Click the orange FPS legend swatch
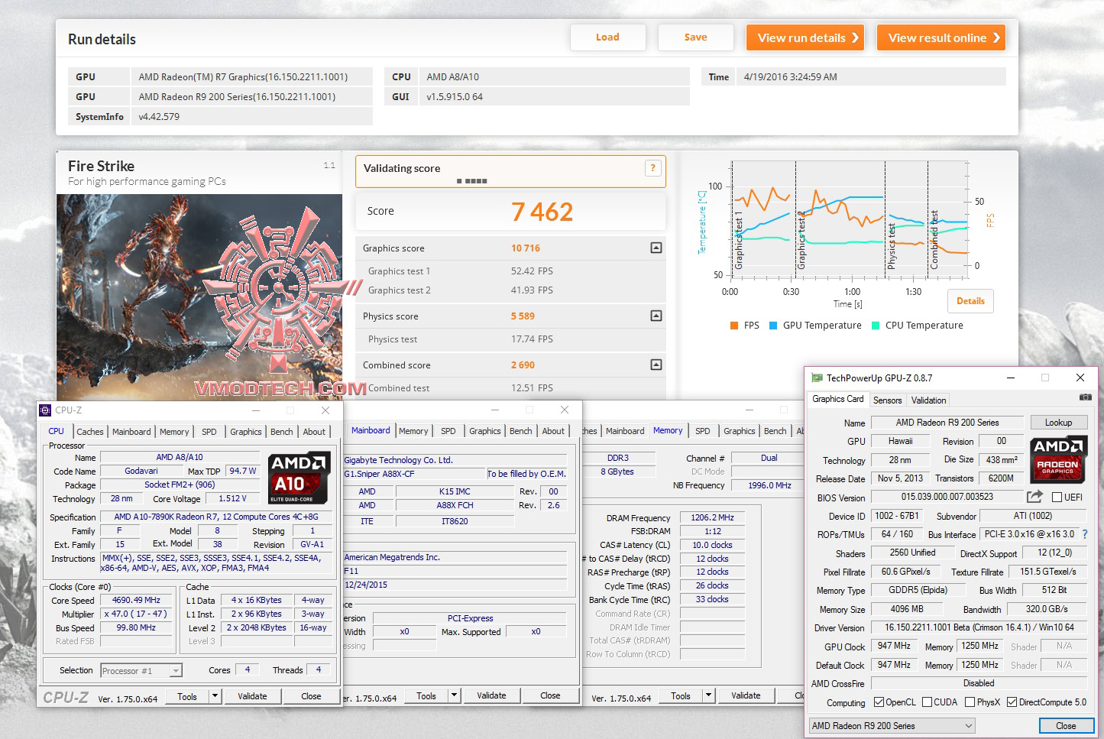Viewport: 1104px width, 739px height. [734, 326]
